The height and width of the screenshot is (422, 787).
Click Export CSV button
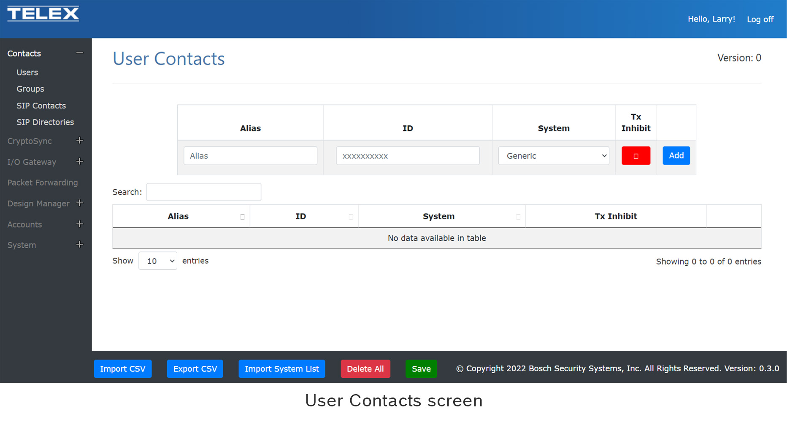click(x=195, y=369)
